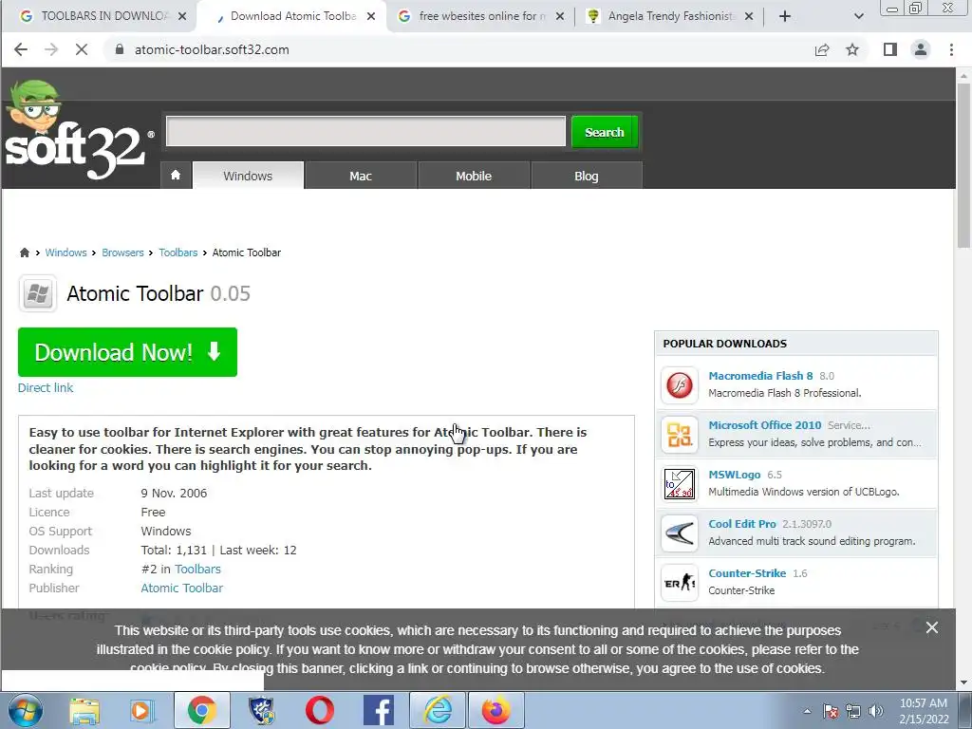Viewport: 972px width, 729px height.
Task: Open Facebook icon in taskbar
Action: coord(379,711)
